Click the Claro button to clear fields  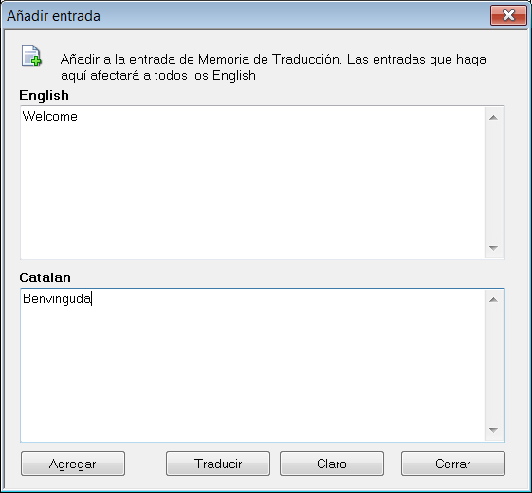[x=332, y=464]
